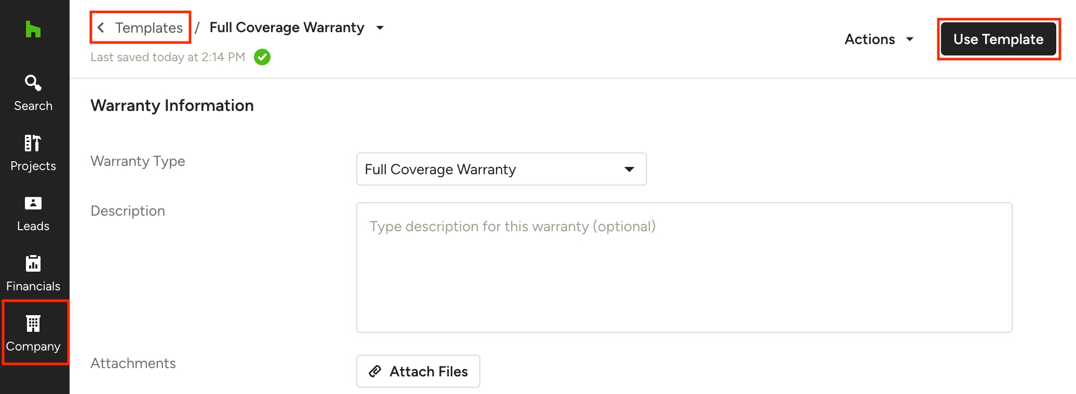The width and height of the screenshot is (1076, 394).
Task: Open Company via the building icon
Action: tap(33, 323)
